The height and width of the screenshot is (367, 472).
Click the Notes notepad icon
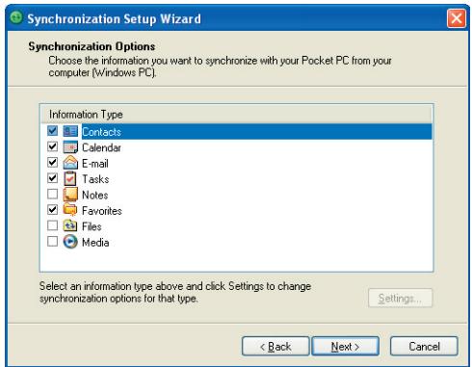click(70, 195)
